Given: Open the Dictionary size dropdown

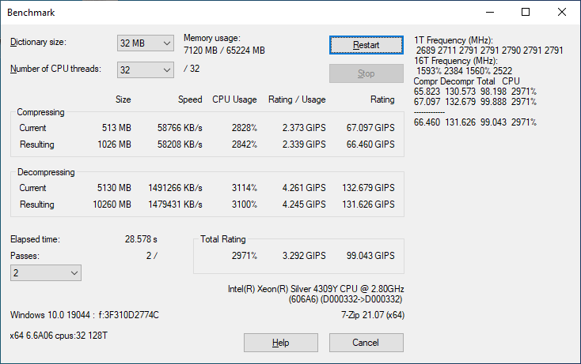Looking at the screenshot, I should coord(146,43).
